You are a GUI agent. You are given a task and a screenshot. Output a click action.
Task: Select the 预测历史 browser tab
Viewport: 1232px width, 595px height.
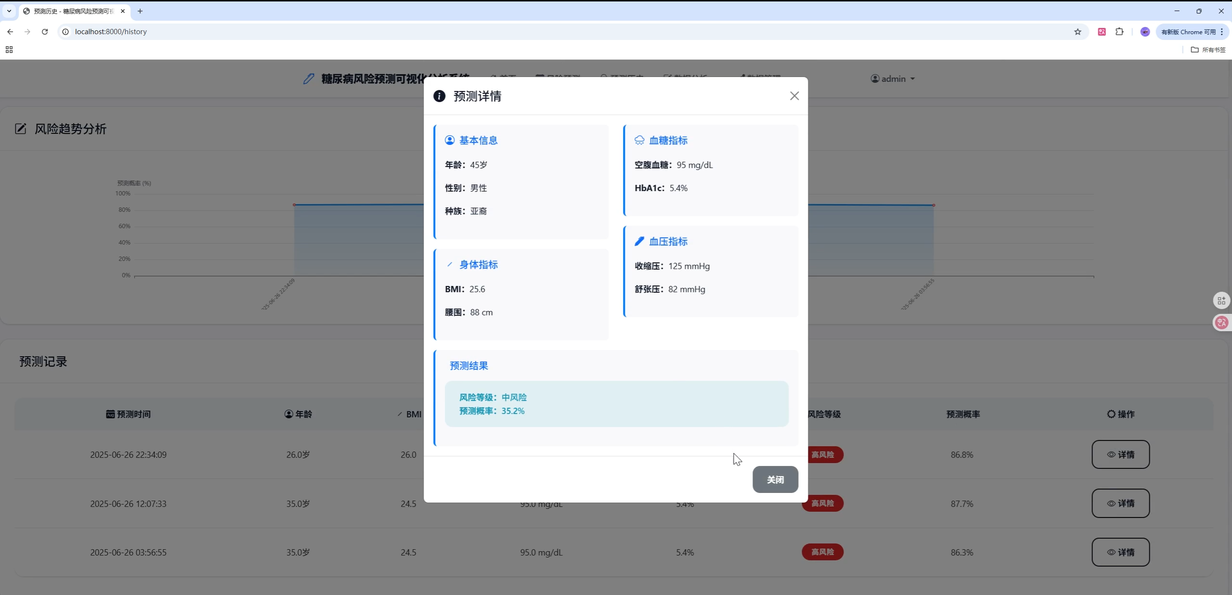pos(73,11)
